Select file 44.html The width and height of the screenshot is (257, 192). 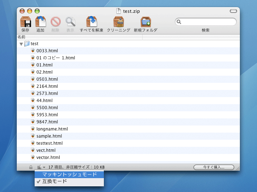click(x=128, y=101)
